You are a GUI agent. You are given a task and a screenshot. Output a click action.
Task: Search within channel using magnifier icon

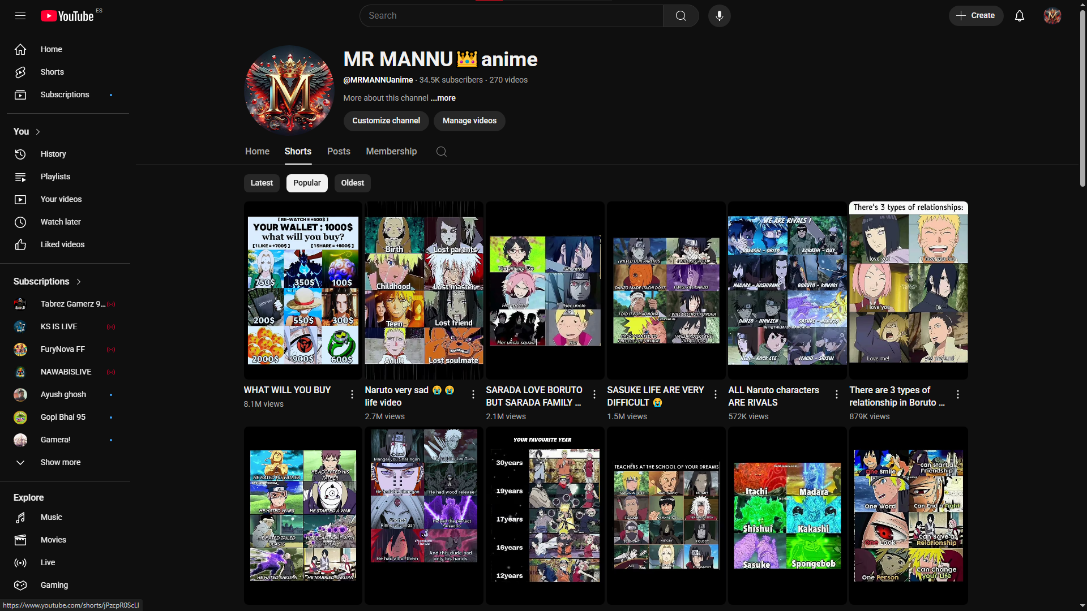[442, 151]
